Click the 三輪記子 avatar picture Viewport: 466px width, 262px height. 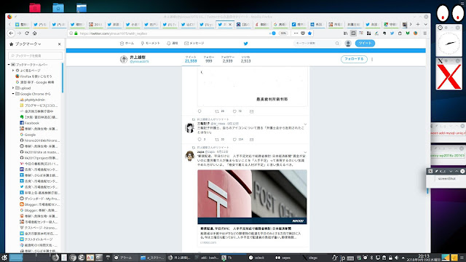click(190, 127)
